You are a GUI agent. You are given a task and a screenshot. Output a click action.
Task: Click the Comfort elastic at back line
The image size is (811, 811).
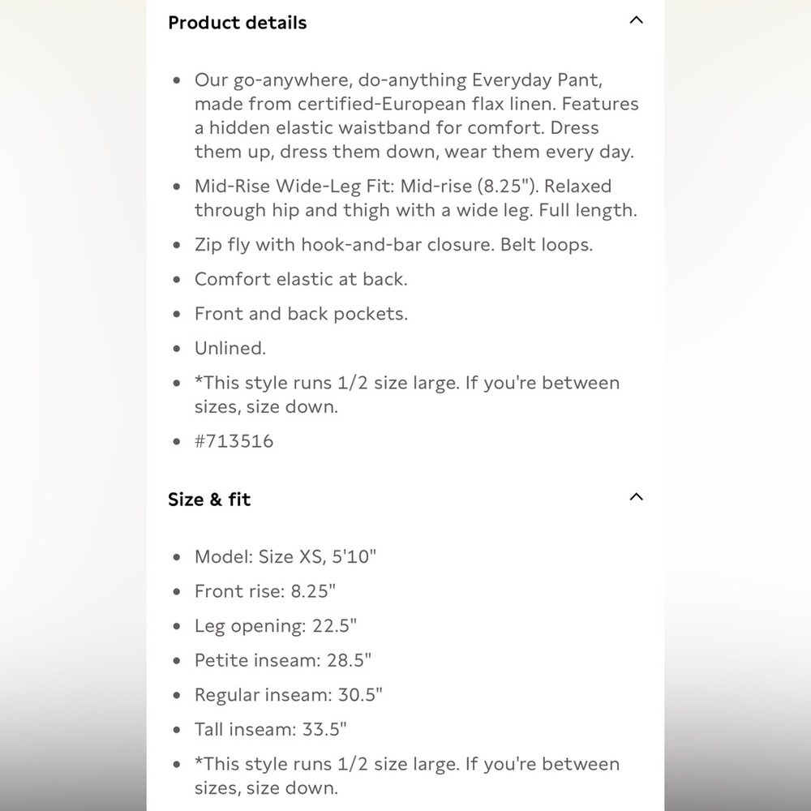click(301, 279)
